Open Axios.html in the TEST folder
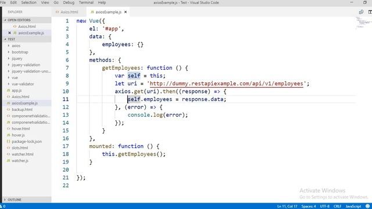This screenshot has height=209, width=372. click(x=21, y=97)
